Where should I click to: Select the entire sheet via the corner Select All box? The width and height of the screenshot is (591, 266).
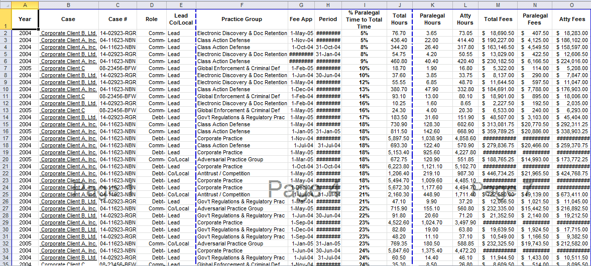(6, 5)
